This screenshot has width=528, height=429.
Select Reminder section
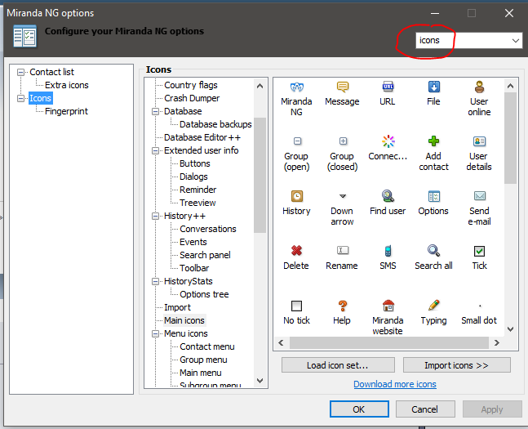[x=197, y=190]
